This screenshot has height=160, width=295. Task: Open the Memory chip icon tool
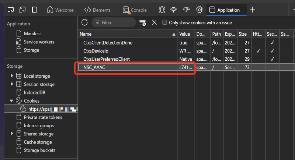click(x=199, y=10)
